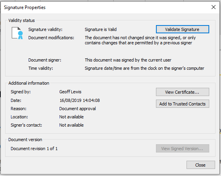Select the 'Signature is Valid' status text
Viewport: 221px width, 176px height.
click(x=101, y=29)
